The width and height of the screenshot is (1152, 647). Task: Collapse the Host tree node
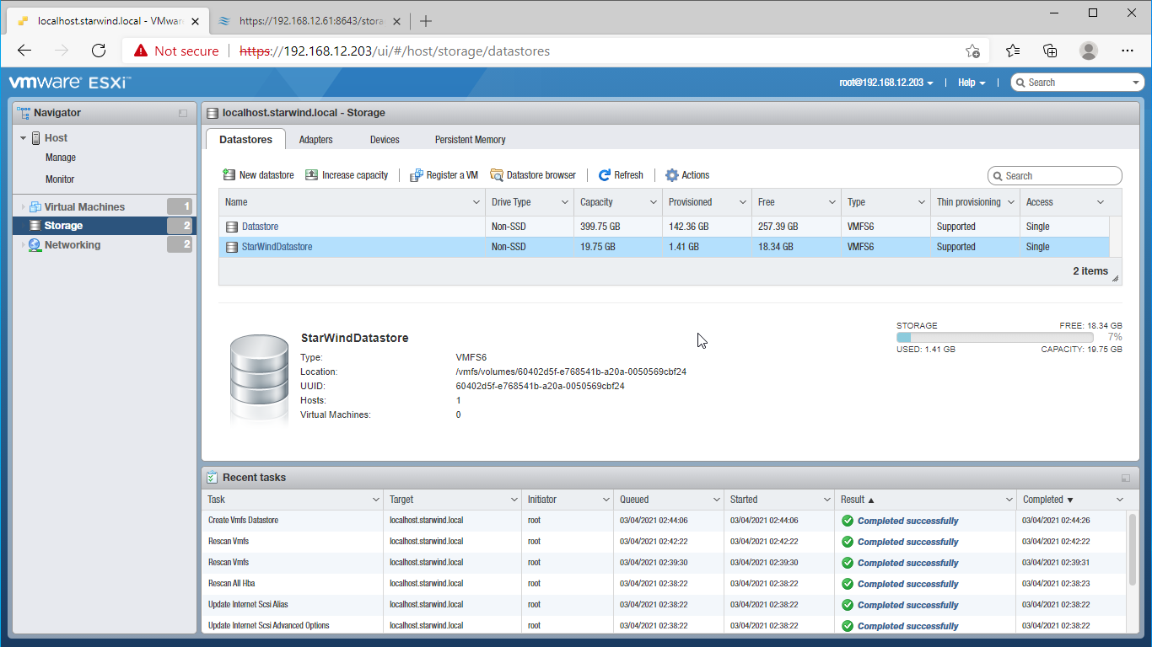(24, 138)
